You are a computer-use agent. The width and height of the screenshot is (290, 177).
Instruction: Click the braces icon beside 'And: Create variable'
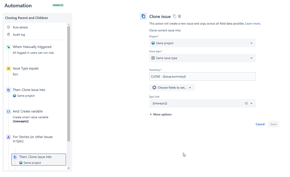click(x=8, y=111)
